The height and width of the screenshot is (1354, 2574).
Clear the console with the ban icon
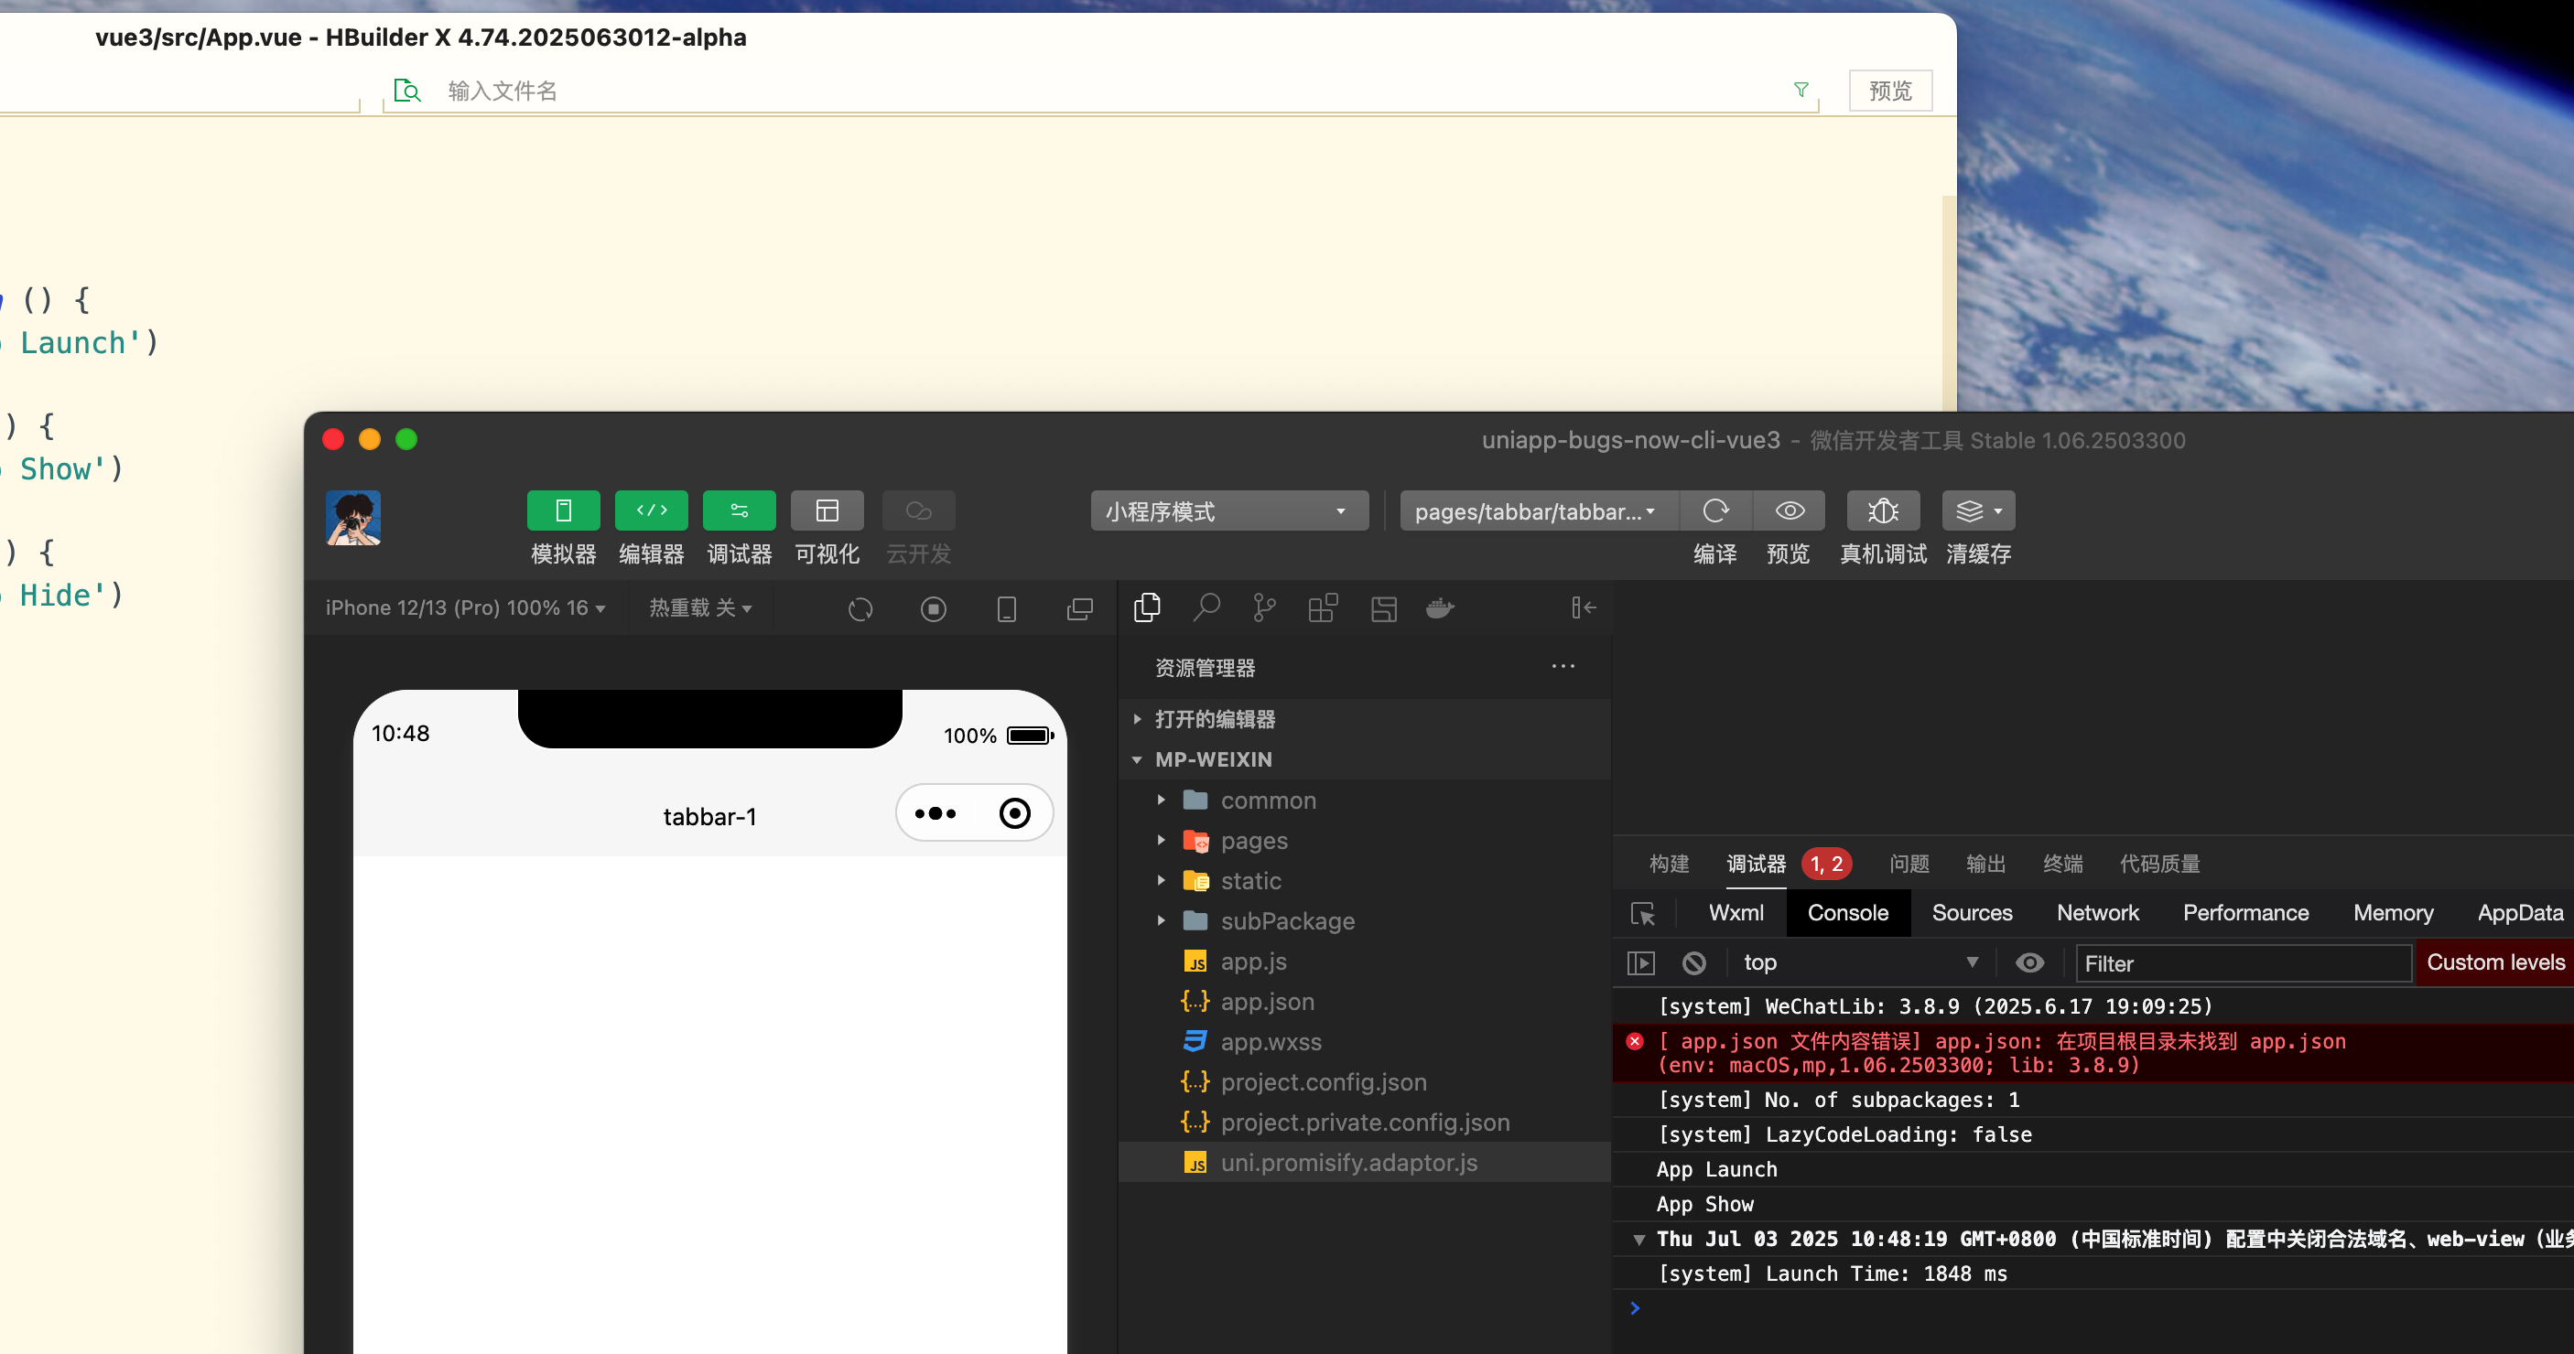point(1693,962)
